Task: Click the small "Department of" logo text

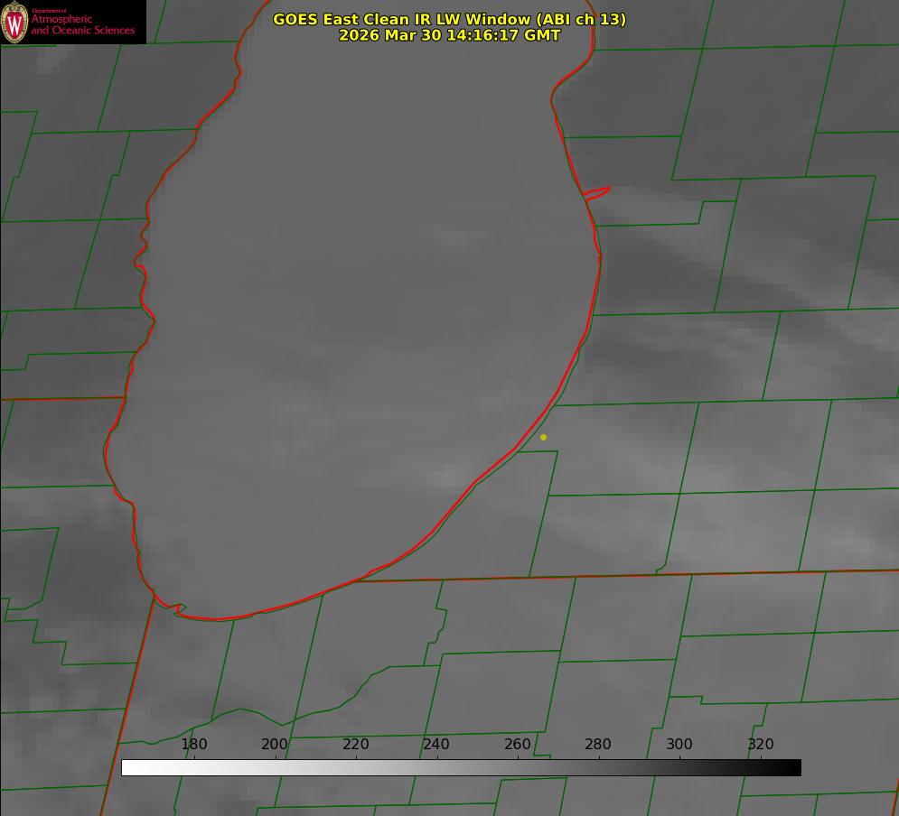Action: 49,11
